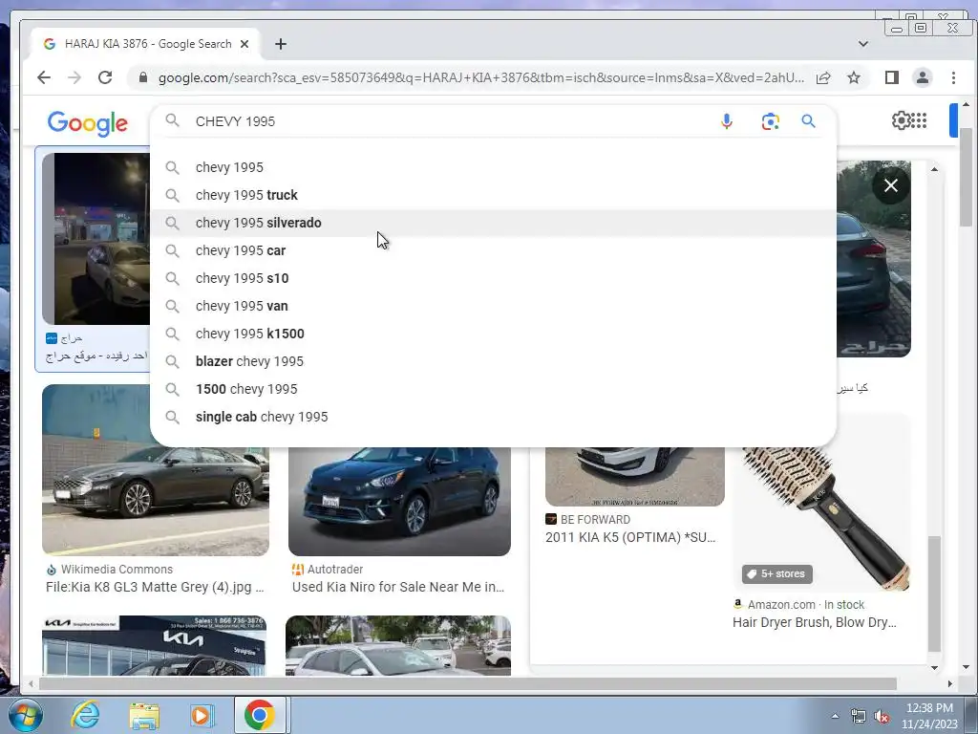Open 'Hair Dryer Brush, Blow Dry' Amazon link

pos(814,622)
